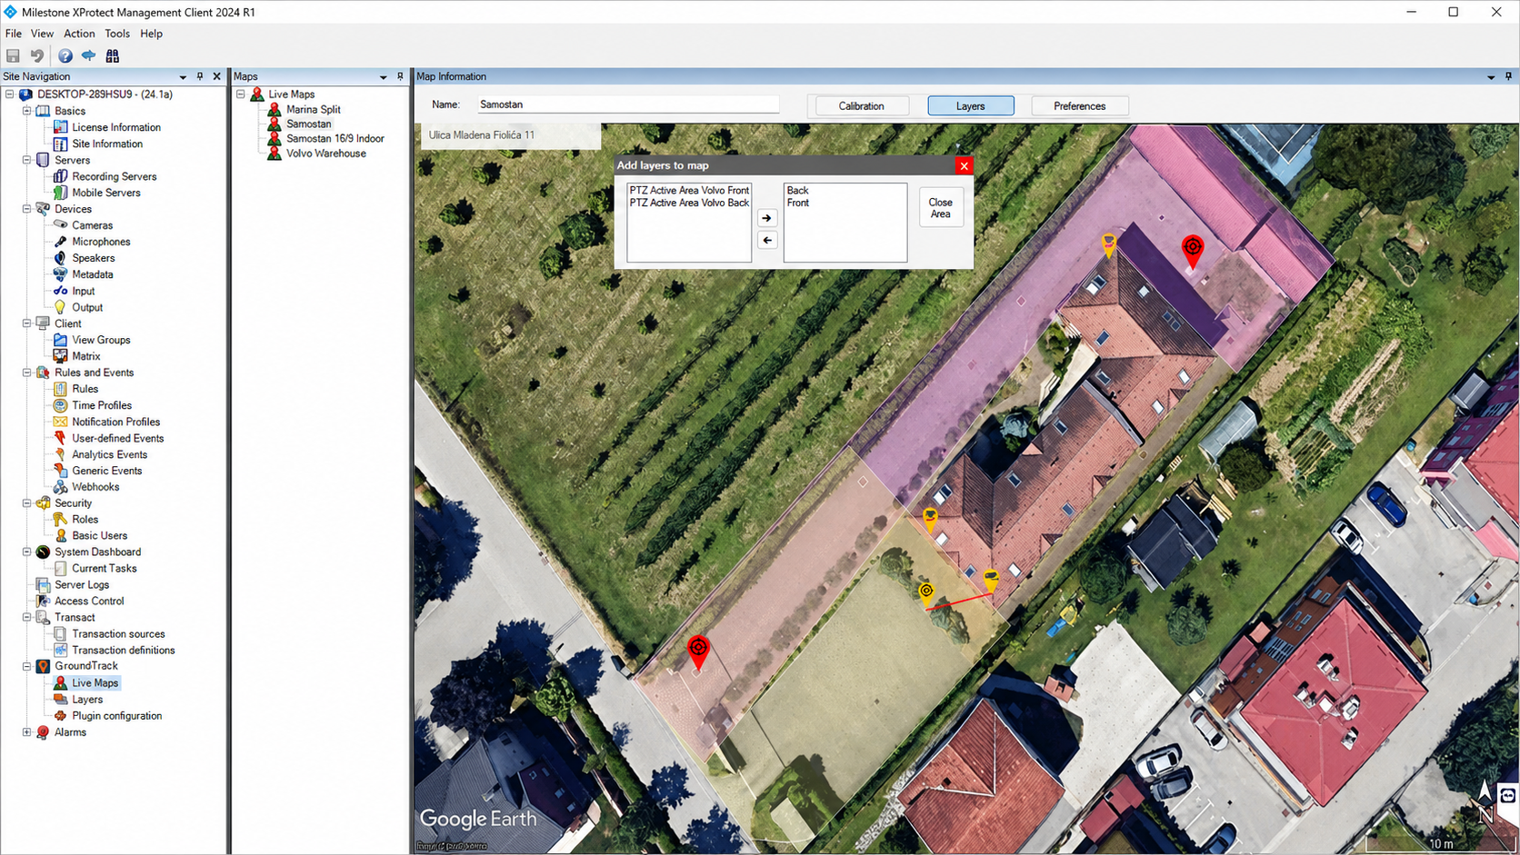This screenshot has width=1520, height=855.
Task: Open the Server Logs icon
Action: pos(43,585)
